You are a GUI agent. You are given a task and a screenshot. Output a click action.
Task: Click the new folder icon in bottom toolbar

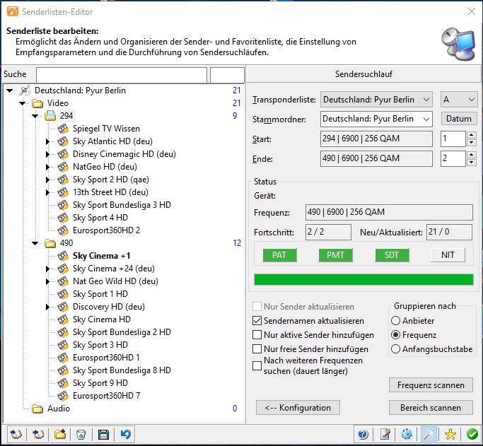click(59, 435)
